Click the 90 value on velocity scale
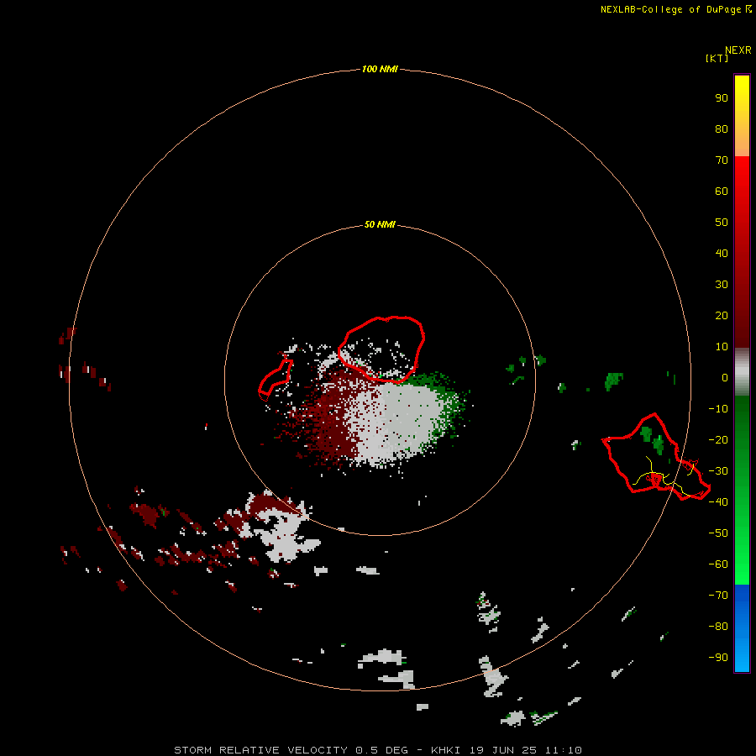Viewport: 756px width, 756px height. [x=722, y=98]
